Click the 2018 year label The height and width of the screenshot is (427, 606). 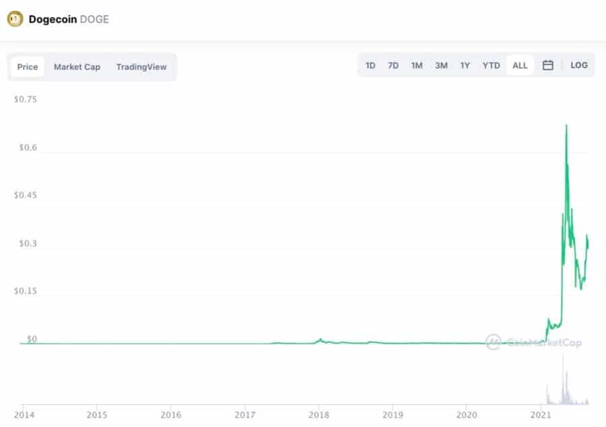tap(320, 416)
